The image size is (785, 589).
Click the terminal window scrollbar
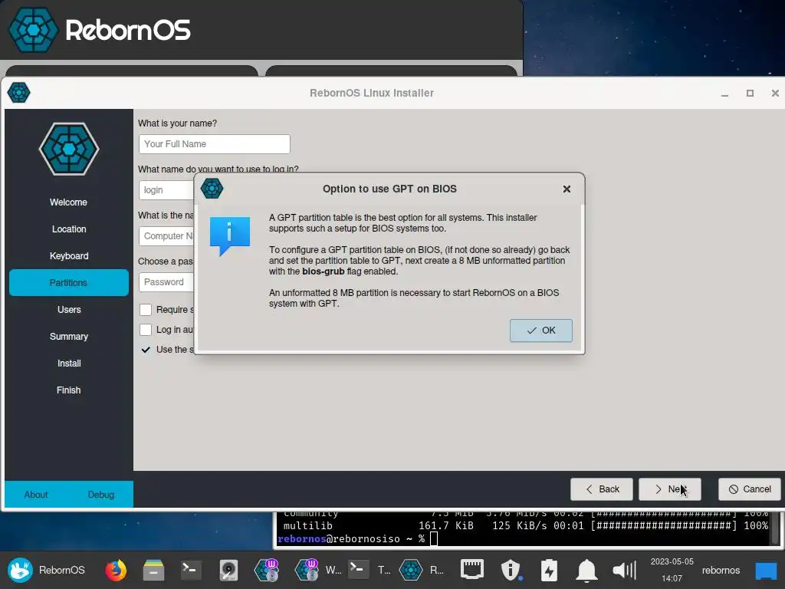[x=776, y=528]
